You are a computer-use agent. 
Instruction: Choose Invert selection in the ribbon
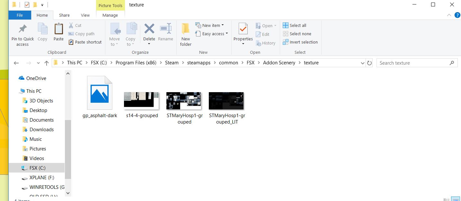(300, 42)
